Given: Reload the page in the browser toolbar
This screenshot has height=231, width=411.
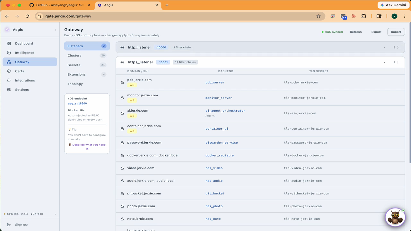Looking at the screenshot, I should (x=28, y=16).
